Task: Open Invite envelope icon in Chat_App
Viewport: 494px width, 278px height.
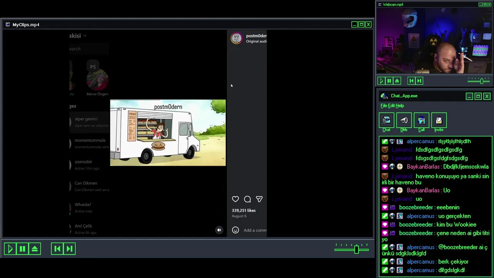Action: click(x=439, y=120)
